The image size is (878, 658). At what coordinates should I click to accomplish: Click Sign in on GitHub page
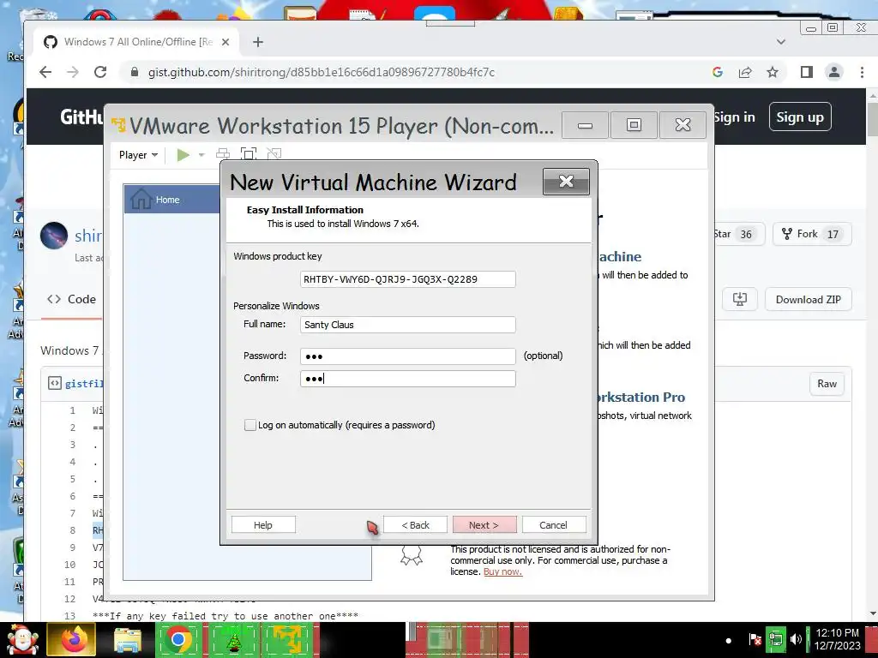tap(734, 117)
